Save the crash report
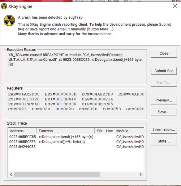Image resolution: width=181 pixels, height=186 pixels. (164, 112)
